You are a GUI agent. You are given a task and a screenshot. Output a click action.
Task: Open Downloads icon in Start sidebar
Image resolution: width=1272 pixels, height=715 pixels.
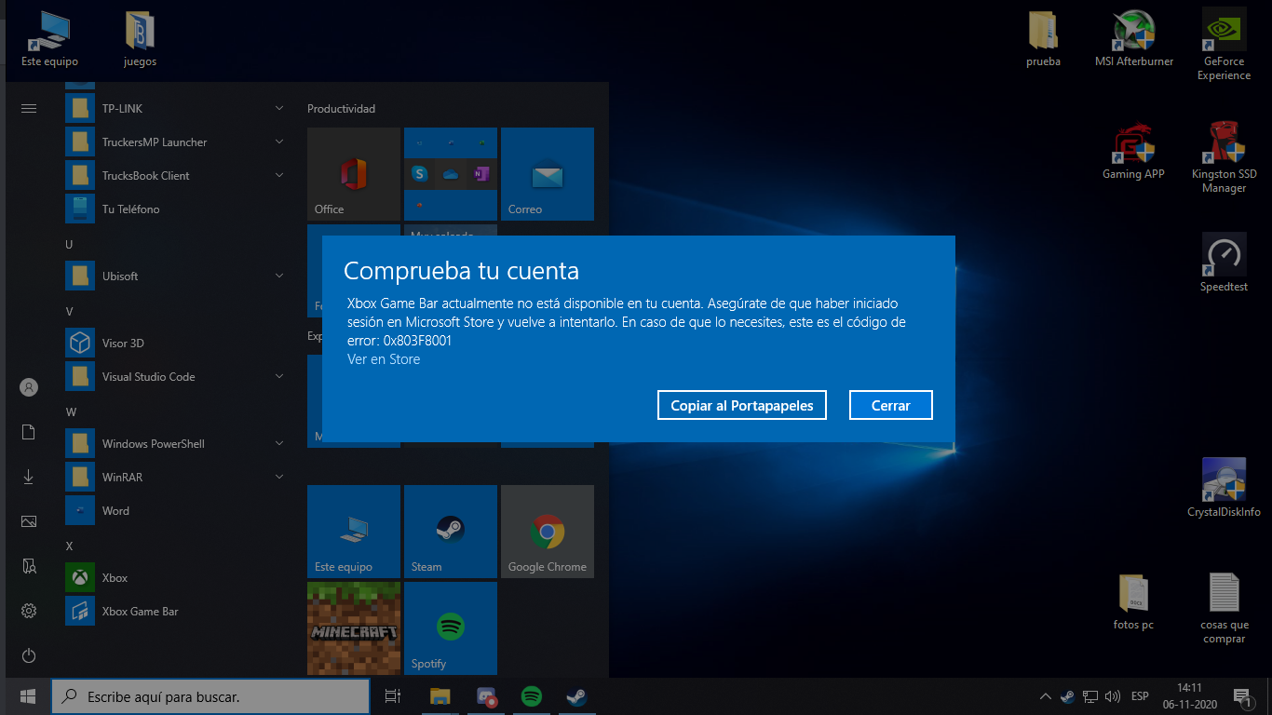(29, 477)
